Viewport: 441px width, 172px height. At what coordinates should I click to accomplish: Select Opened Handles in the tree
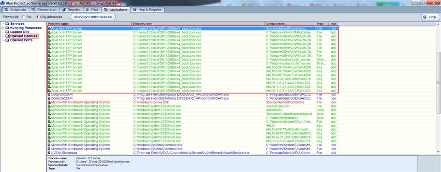pyautogui.click(x=23, y=36)
